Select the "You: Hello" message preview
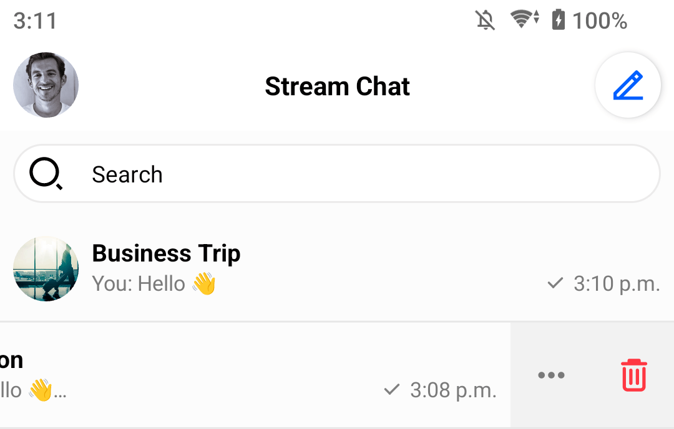The image size is (674, 429). 154,284
